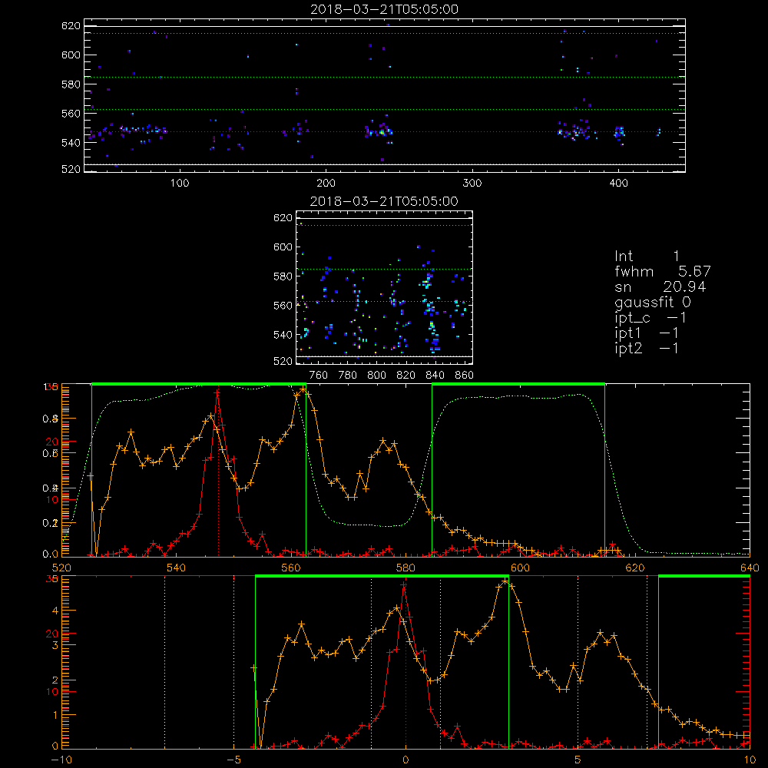Screen dimensions: 768x768
Task: Click the timestamp title above the small middle plot
Action: click(x=384, y=201)
